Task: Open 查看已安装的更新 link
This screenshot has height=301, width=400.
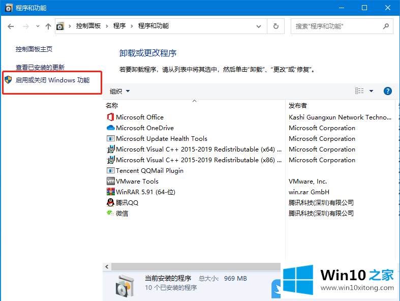Action: [x=40, y=68]
